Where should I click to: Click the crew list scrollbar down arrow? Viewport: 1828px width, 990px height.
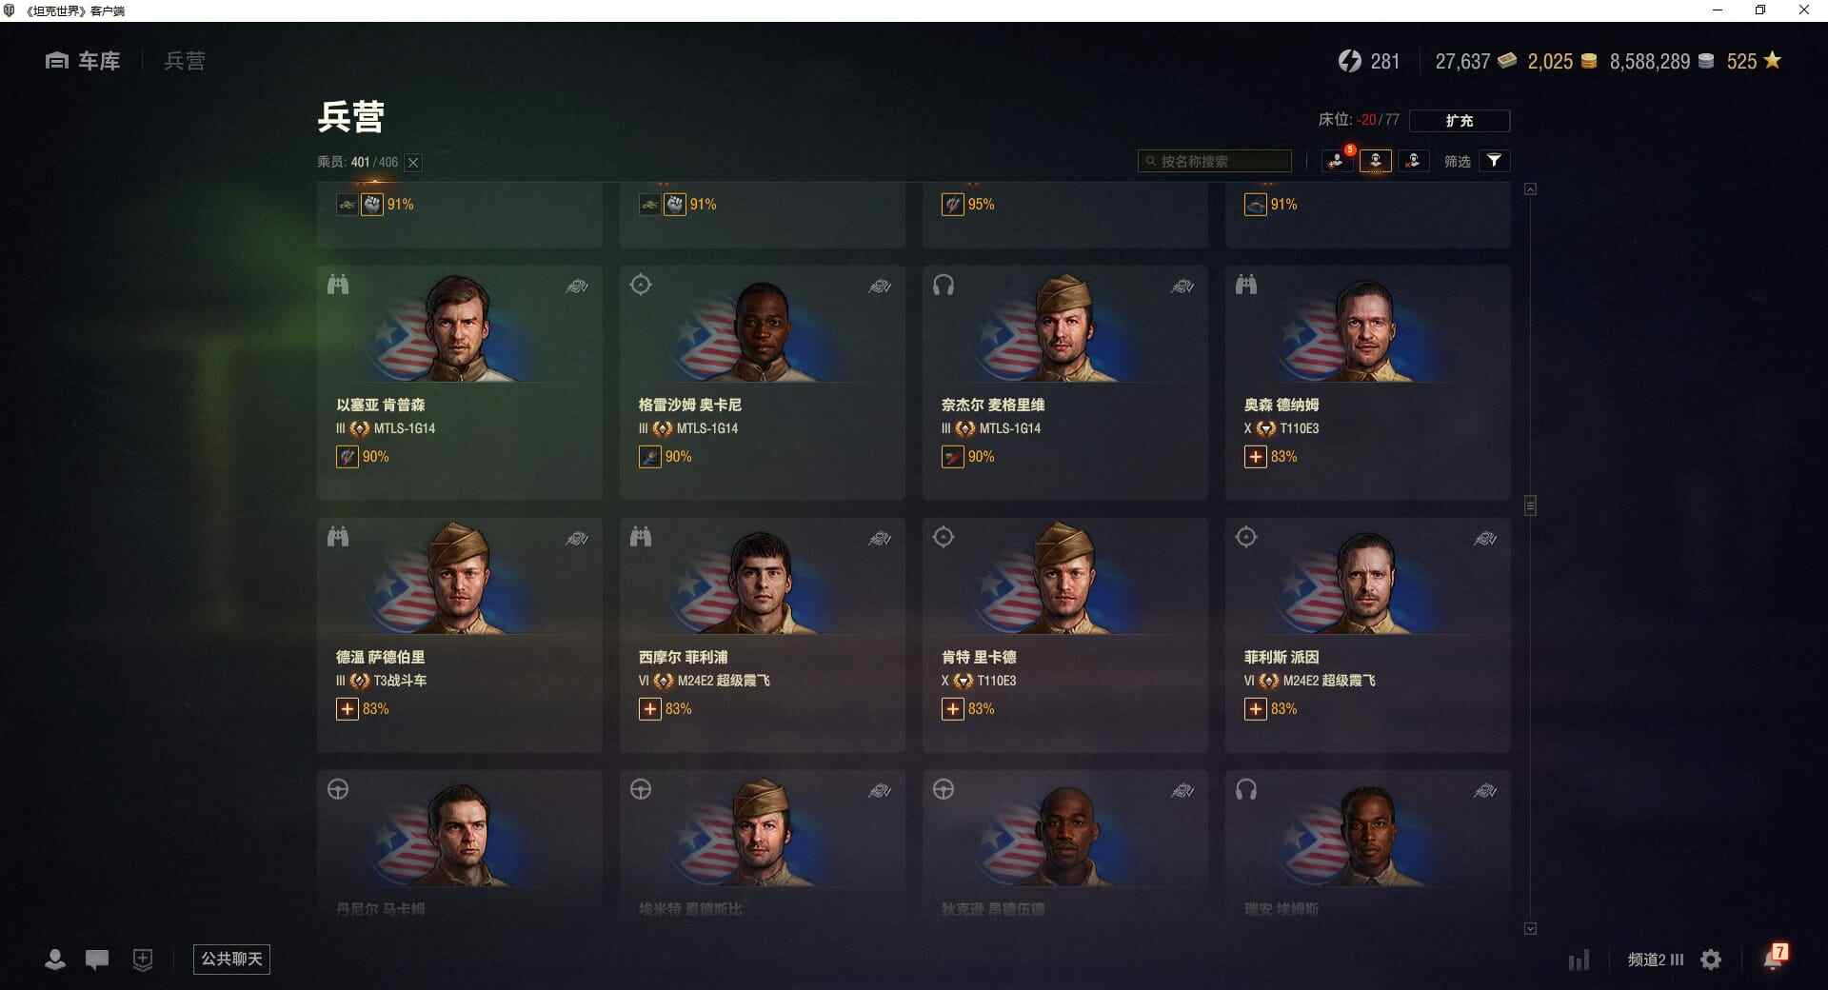1530,928
